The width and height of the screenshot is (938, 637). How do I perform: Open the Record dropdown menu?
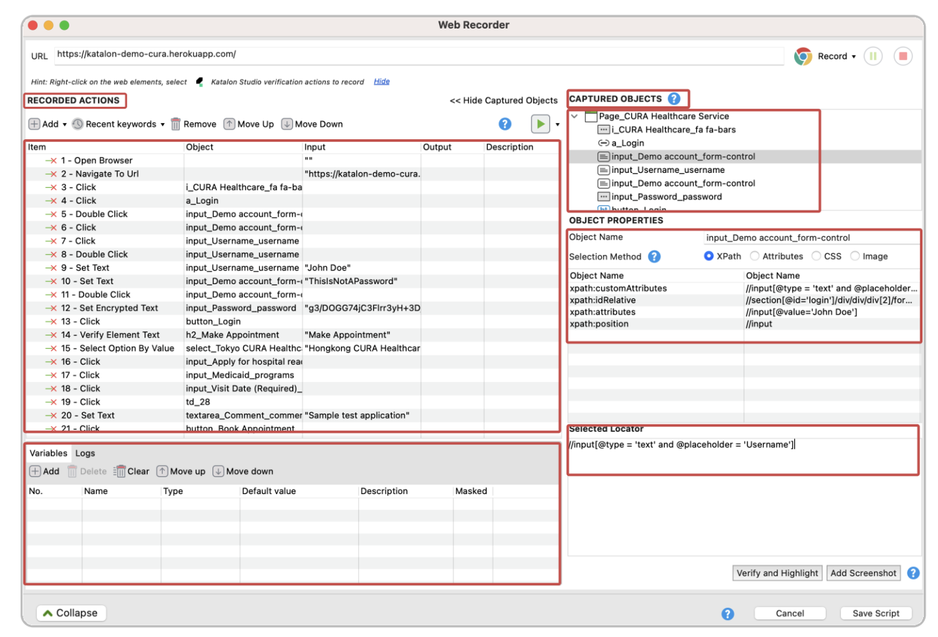tap(852, 56)
